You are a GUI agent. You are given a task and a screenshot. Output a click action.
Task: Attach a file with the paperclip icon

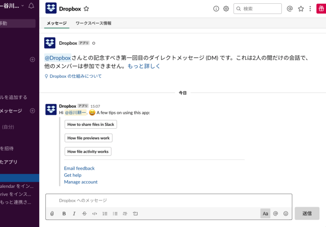tap(52, 214)
